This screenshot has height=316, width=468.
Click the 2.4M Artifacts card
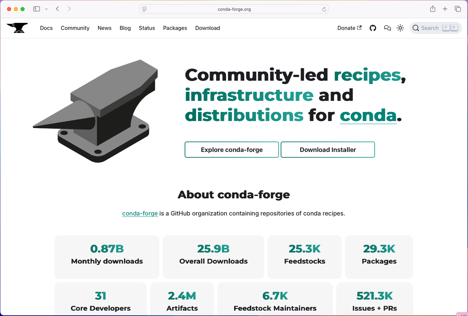(x=182, y=299)
